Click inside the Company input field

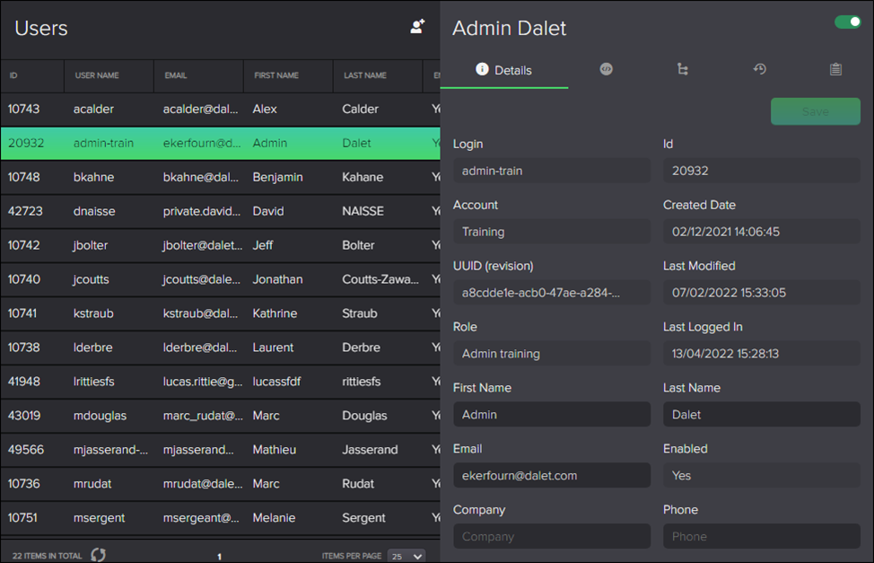(x=551, y=536)
